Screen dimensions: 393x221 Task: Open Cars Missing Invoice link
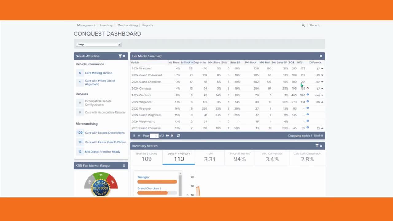[98, 73]
